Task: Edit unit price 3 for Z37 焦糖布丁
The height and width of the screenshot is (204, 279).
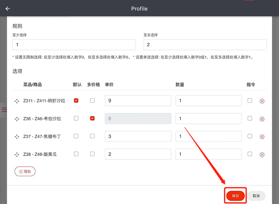Action: 138,136
